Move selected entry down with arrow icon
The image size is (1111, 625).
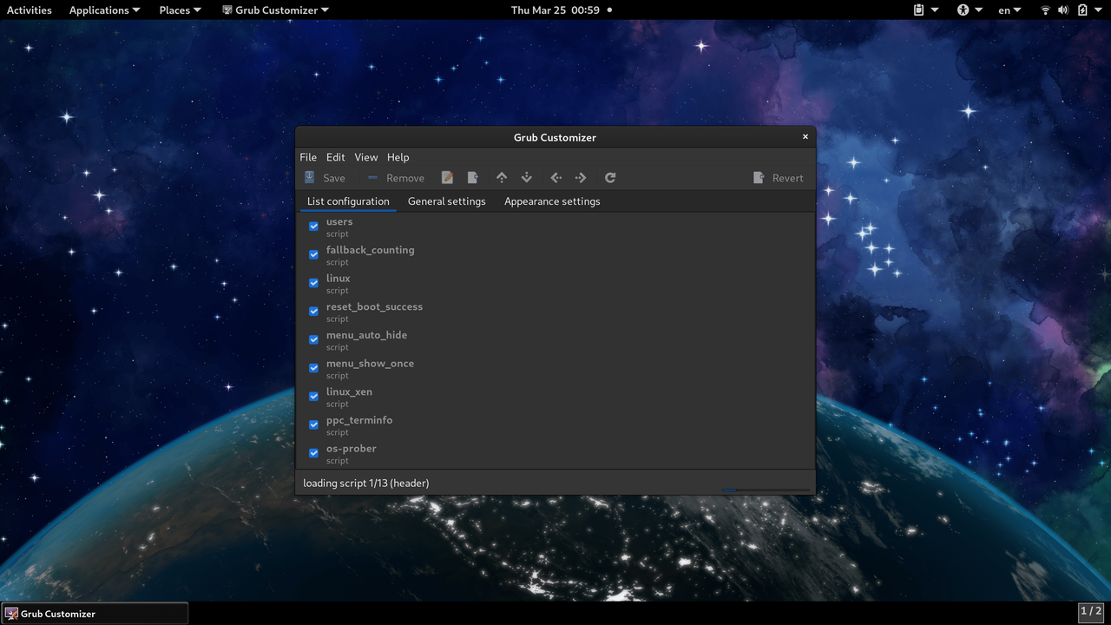point(527,178)
